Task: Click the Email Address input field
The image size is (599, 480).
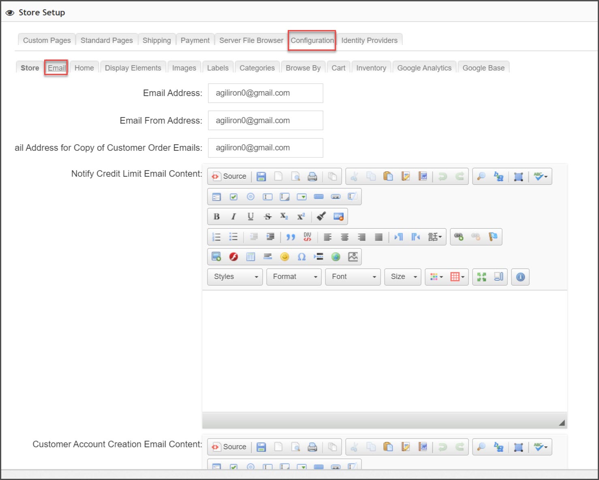Action: pyautogui.click(x=265, y=93)
